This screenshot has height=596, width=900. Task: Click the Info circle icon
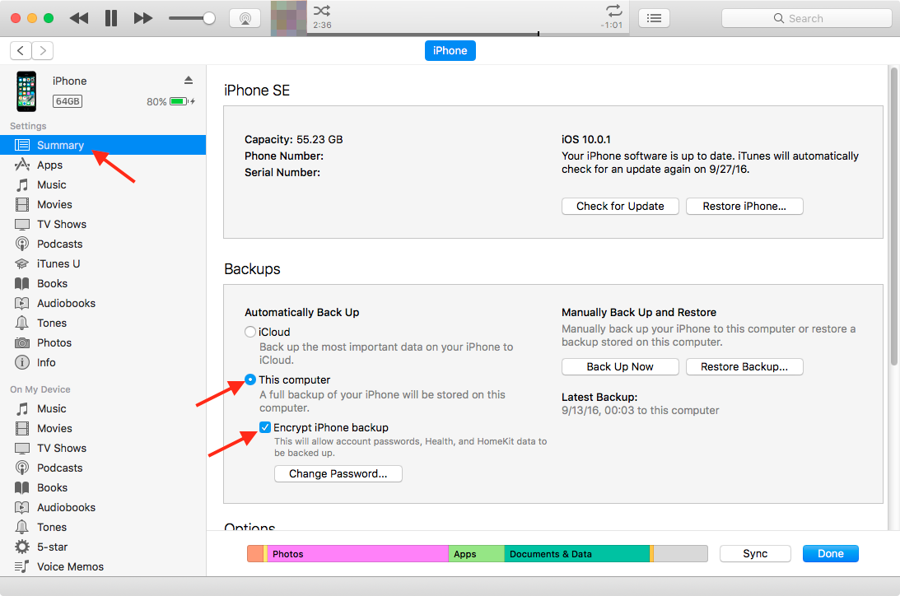click(x=21, y=362)
